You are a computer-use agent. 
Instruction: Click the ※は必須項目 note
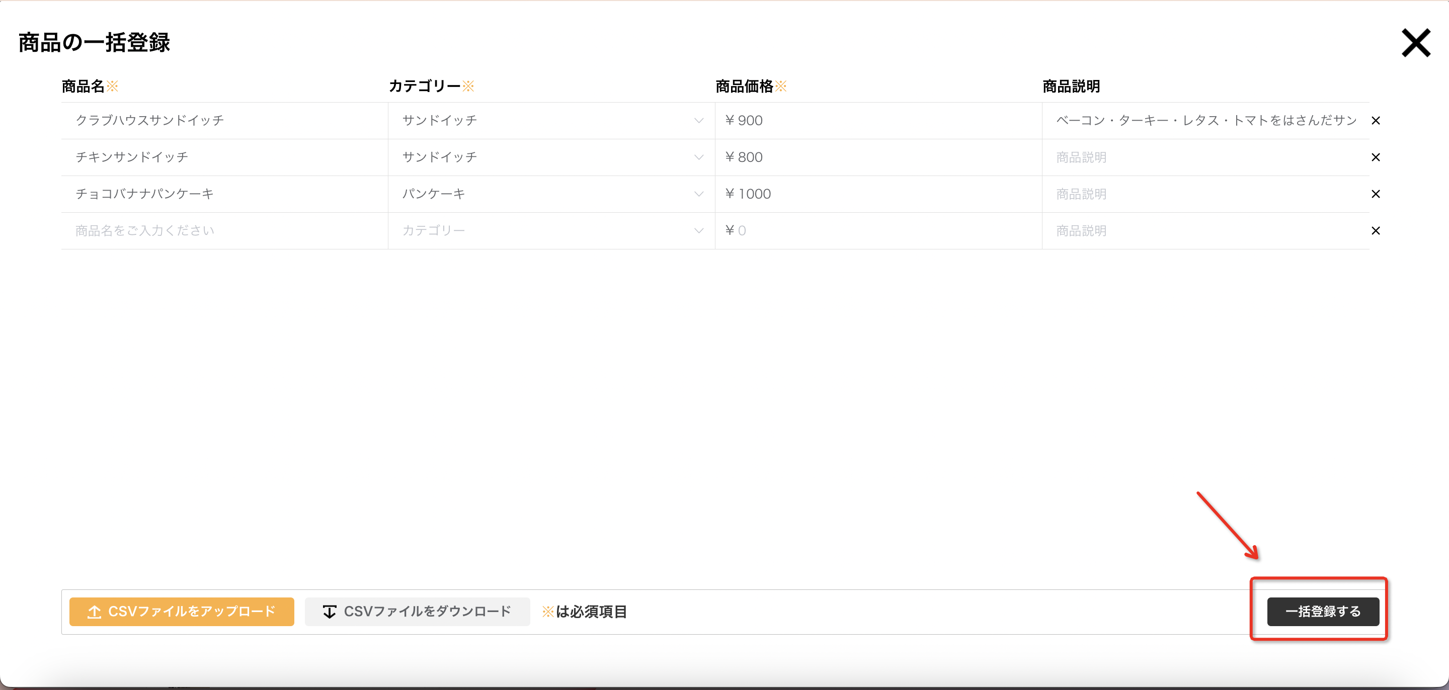click(x=585, y=611)
